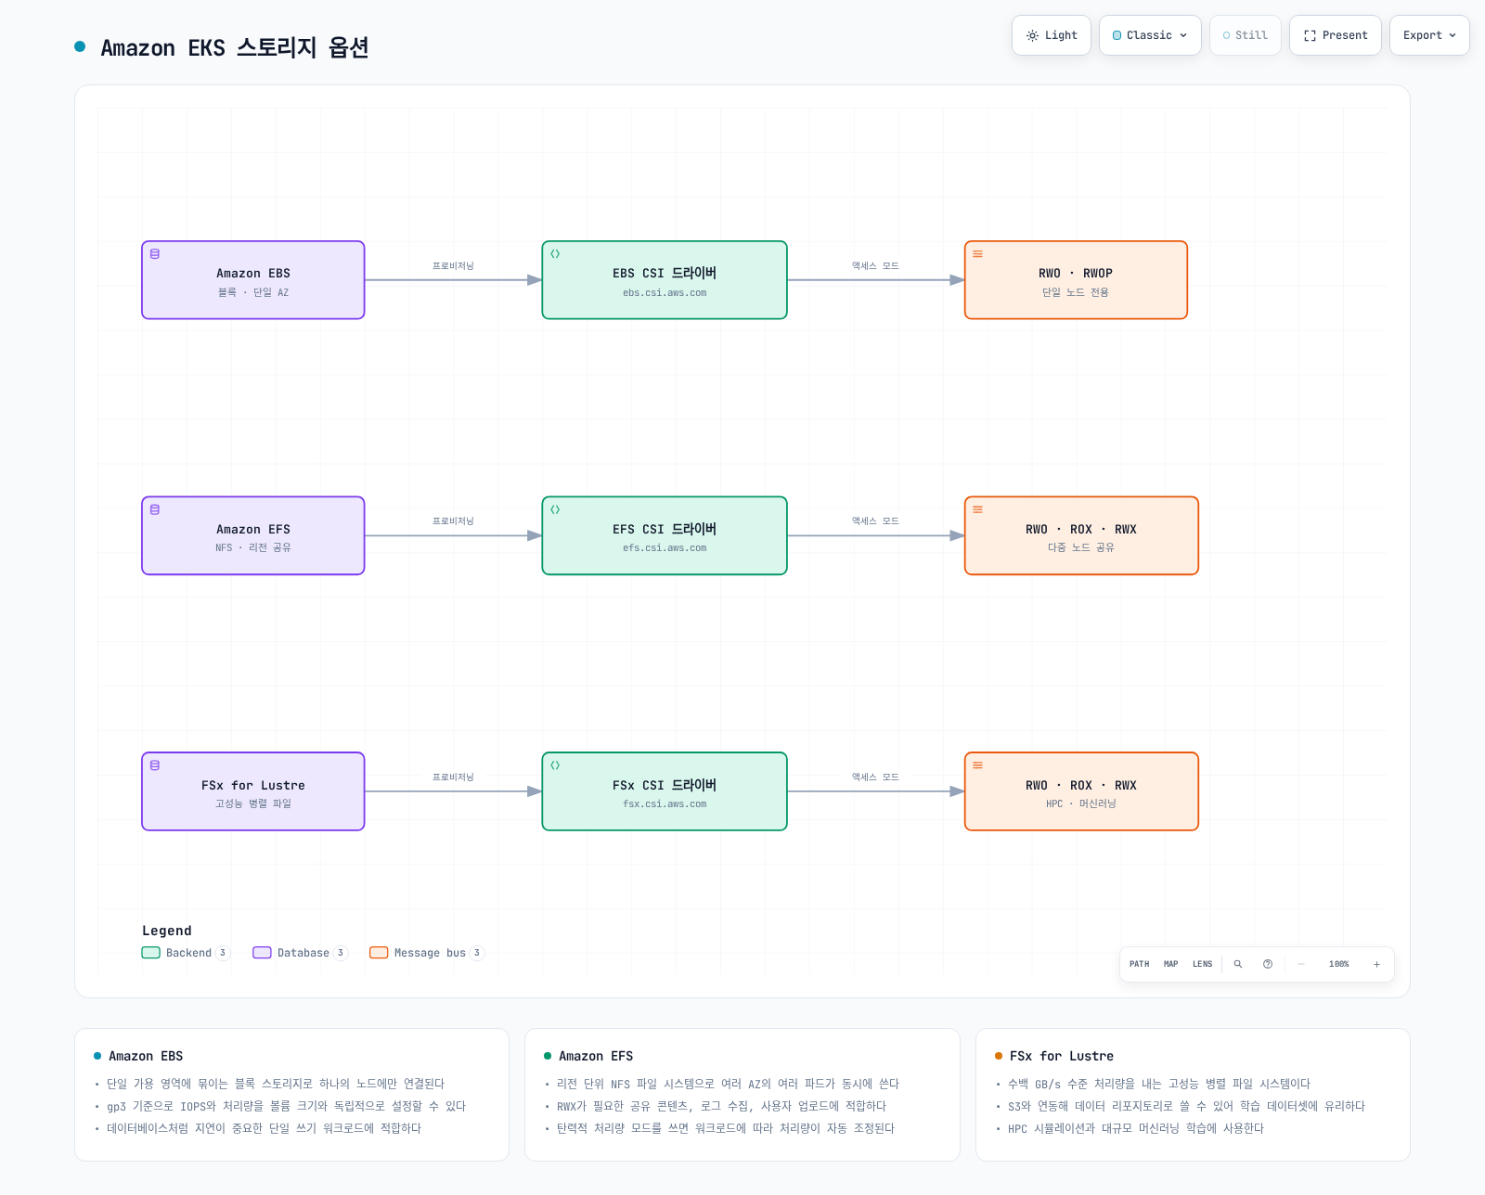Zoom out with the minus button

coord(1301,964)
